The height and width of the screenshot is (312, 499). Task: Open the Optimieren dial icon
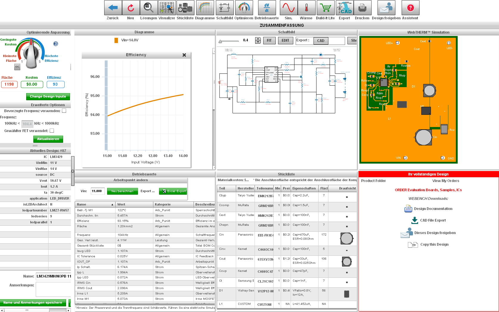[244, 8]
